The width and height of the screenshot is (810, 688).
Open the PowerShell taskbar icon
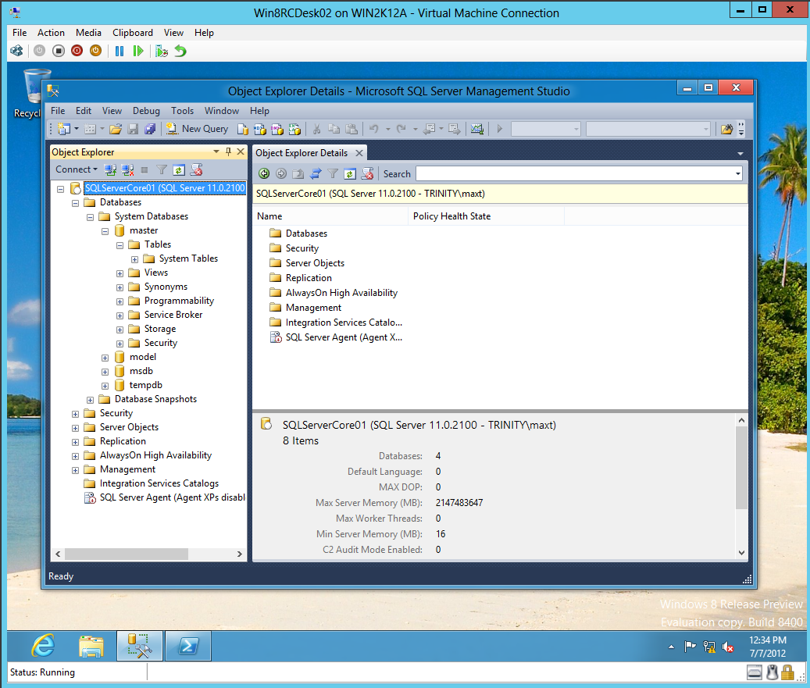(188, 646)
